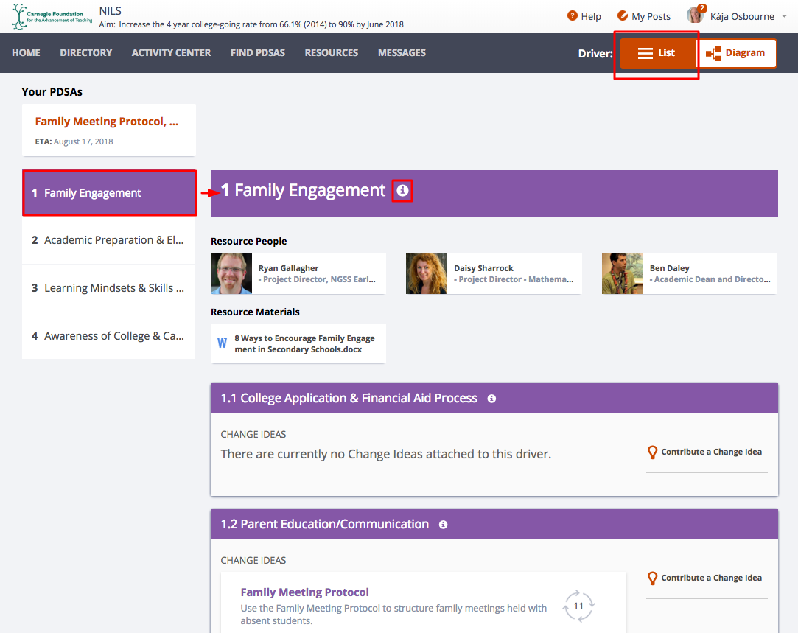Show info for College Application & Financial Aid
Viewport: 798px width, 633px height.
[x=491, y=399]
